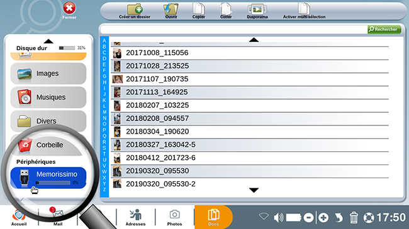
Task: Collapse sidebar list with up arrow
Action: click(x=48, y=41)
